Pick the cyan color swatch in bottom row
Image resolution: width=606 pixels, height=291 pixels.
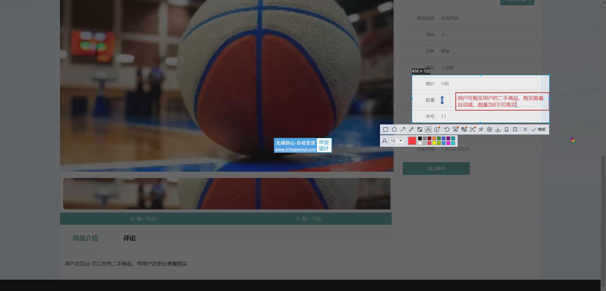coord(453,143)
